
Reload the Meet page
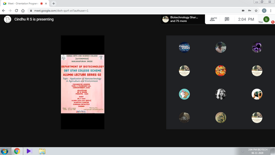(16, 11)
